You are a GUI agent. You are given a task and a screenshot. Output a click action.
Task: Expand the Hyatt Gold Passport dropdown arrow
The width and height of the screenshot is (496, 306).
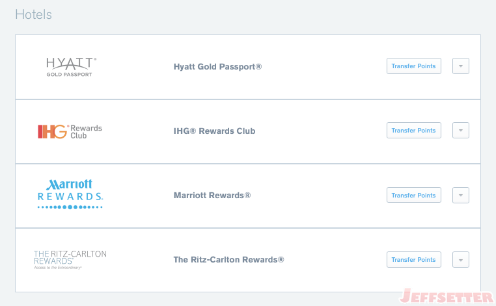[461, 66]
